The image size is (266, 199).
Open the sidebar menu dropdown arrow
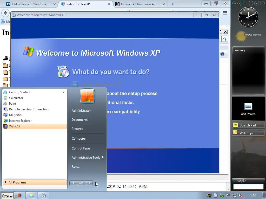(257, 3)
